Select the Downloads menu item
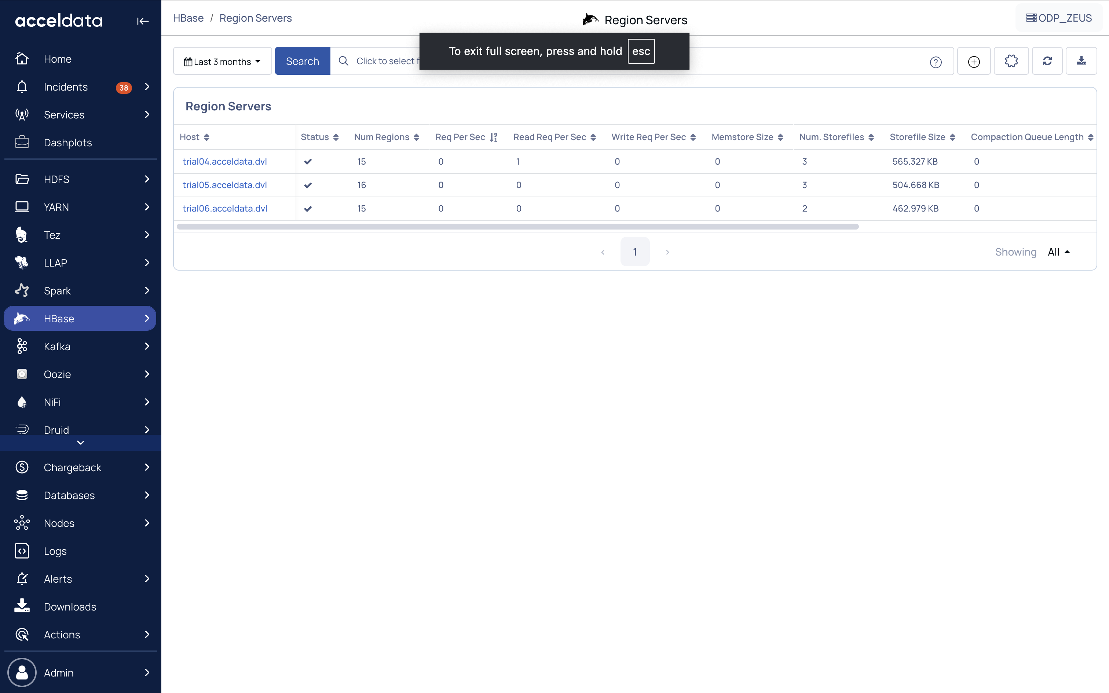This screenshot has width=1109, height=693. click(x=70, y=607)
